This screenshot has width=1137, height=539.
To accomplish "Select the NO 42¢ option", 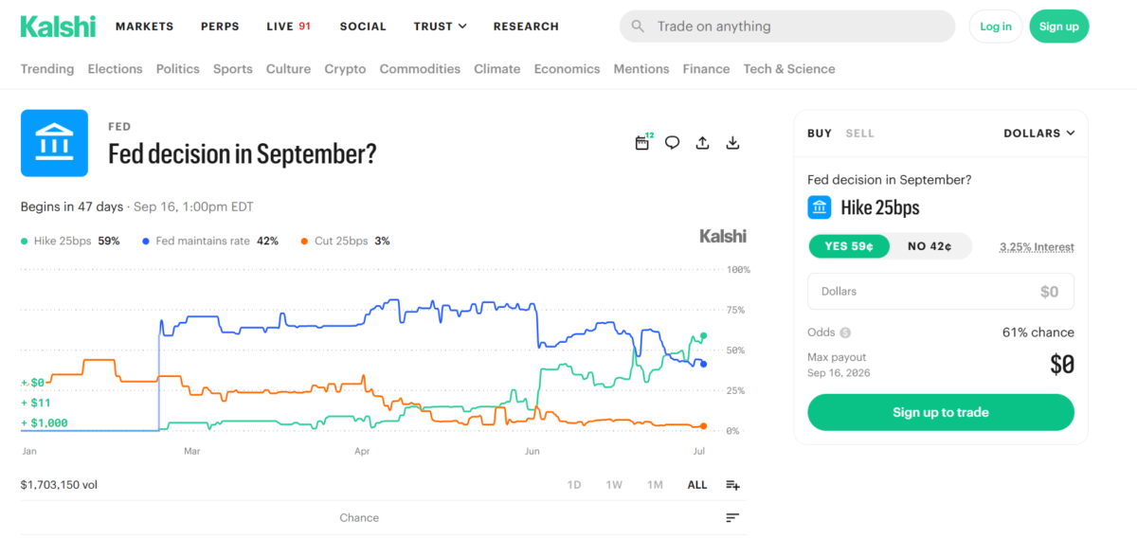I will coord(929,246).
